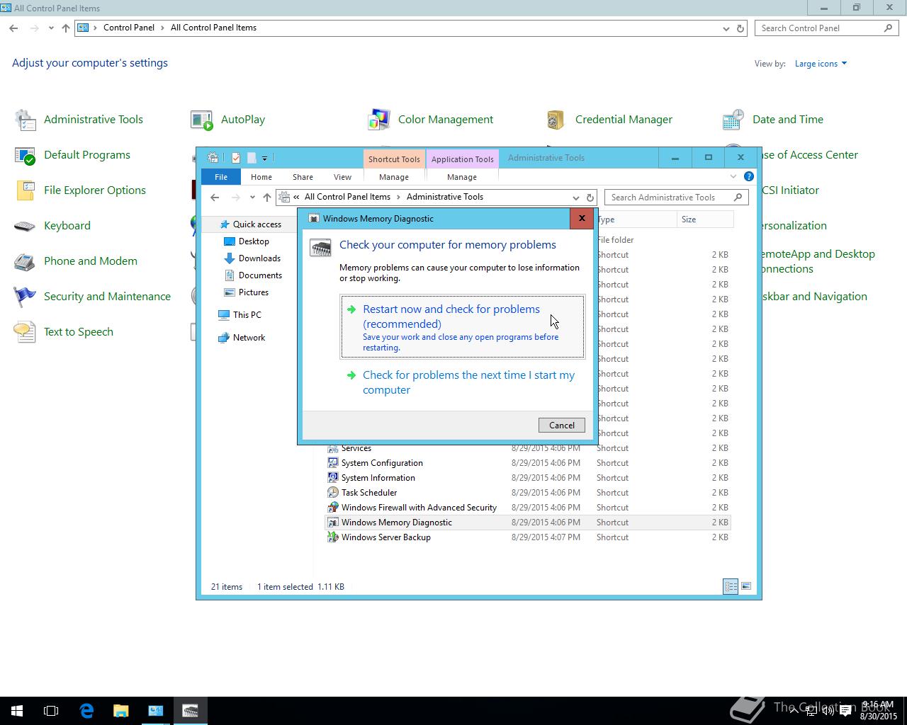
Task: Expand Control Panel address history dropdown
Action: pyautogui.click(x=726, y=28)
